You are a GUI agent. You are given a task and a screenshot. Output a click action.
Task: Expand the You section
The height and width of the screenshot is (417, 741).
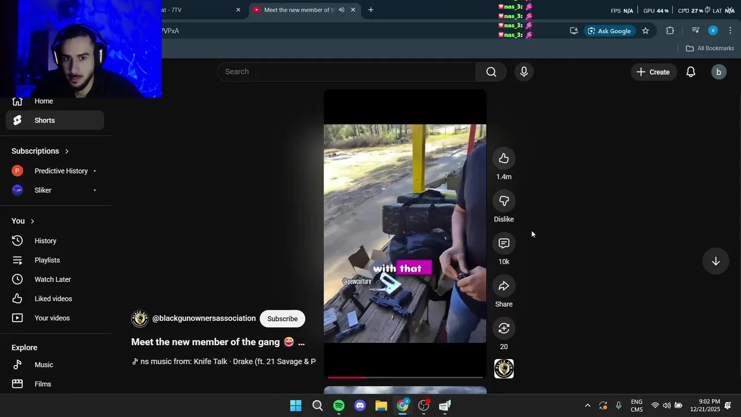[23, 221]
